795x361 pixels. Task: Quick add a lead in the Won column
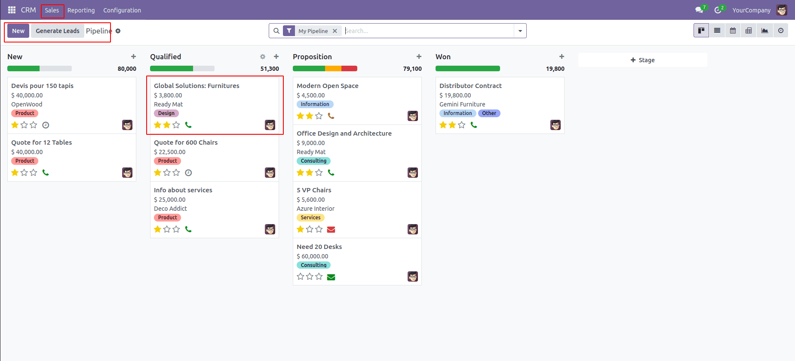(x=562, y=57)
